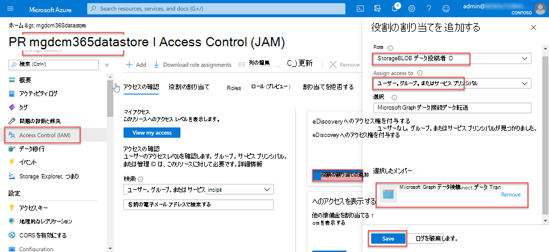
Task: Click the selected member app thumbnail
Action: pyautogui.click(x=388, y=194)
